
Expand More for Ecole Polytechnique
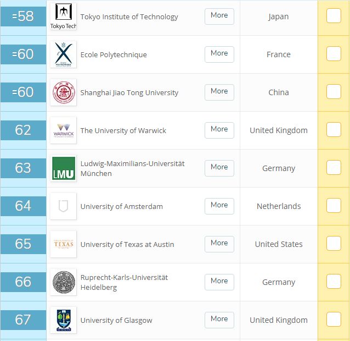tap(219, 54)
